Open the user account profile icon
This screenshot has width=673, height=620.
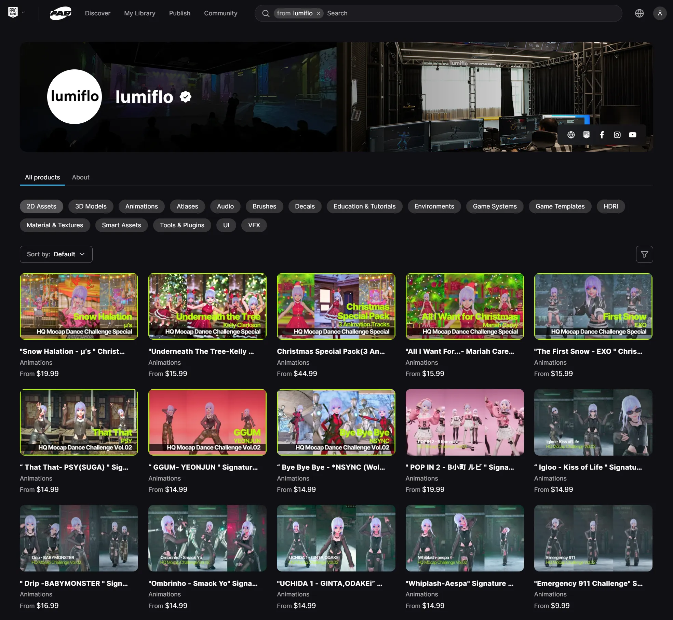(x=660, y=13)
